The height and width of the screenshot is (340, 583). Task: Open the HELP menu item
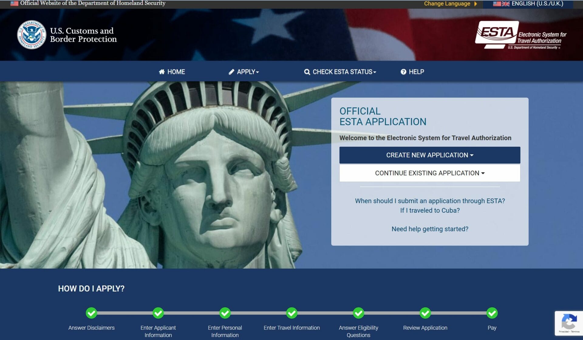pyautogui.click(x=412, y=72)
